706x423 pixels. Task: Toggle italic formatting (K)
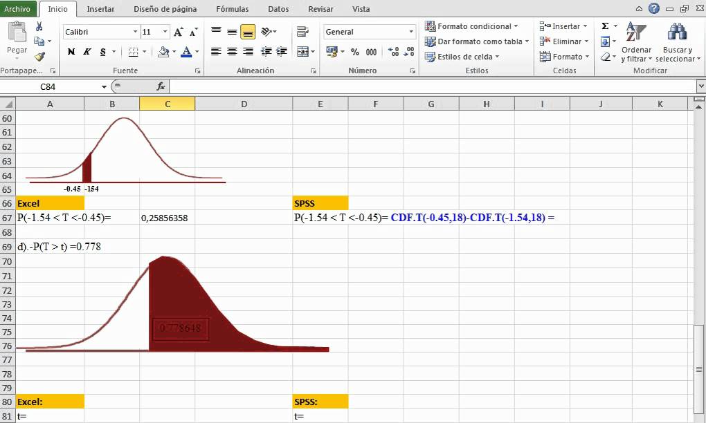(87, 52)
